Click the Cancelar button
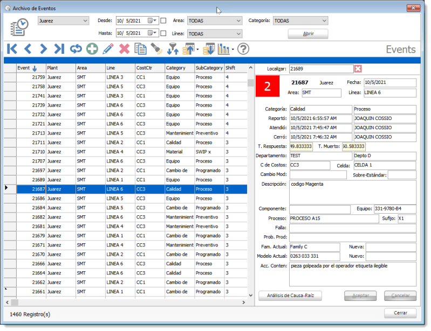This screenshot has height=331, width=431. (x=400, y=295)
